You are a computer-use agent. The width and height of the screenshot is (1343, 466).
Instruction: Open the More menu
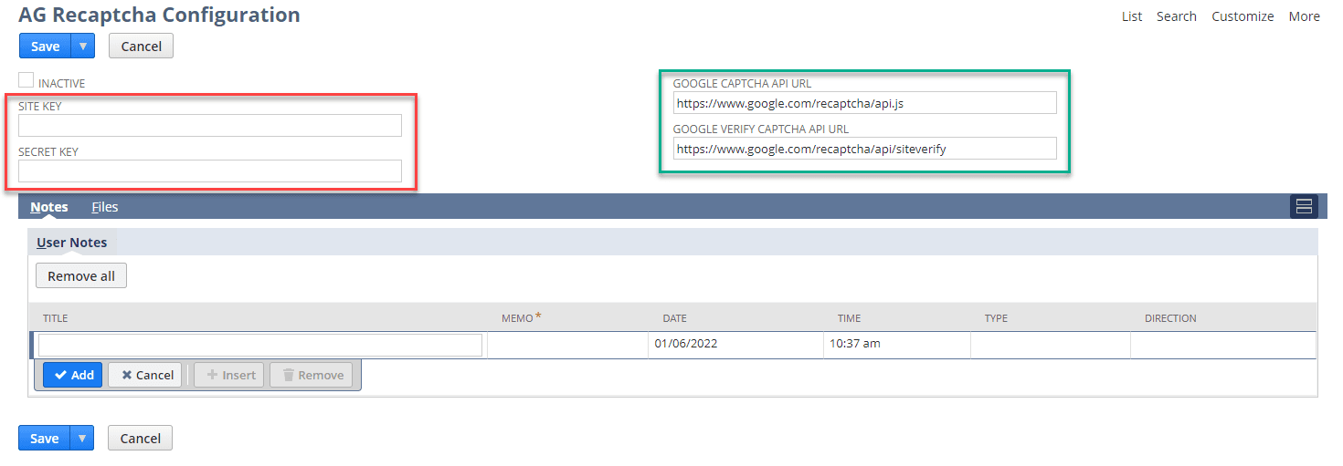coord(1304,16)
